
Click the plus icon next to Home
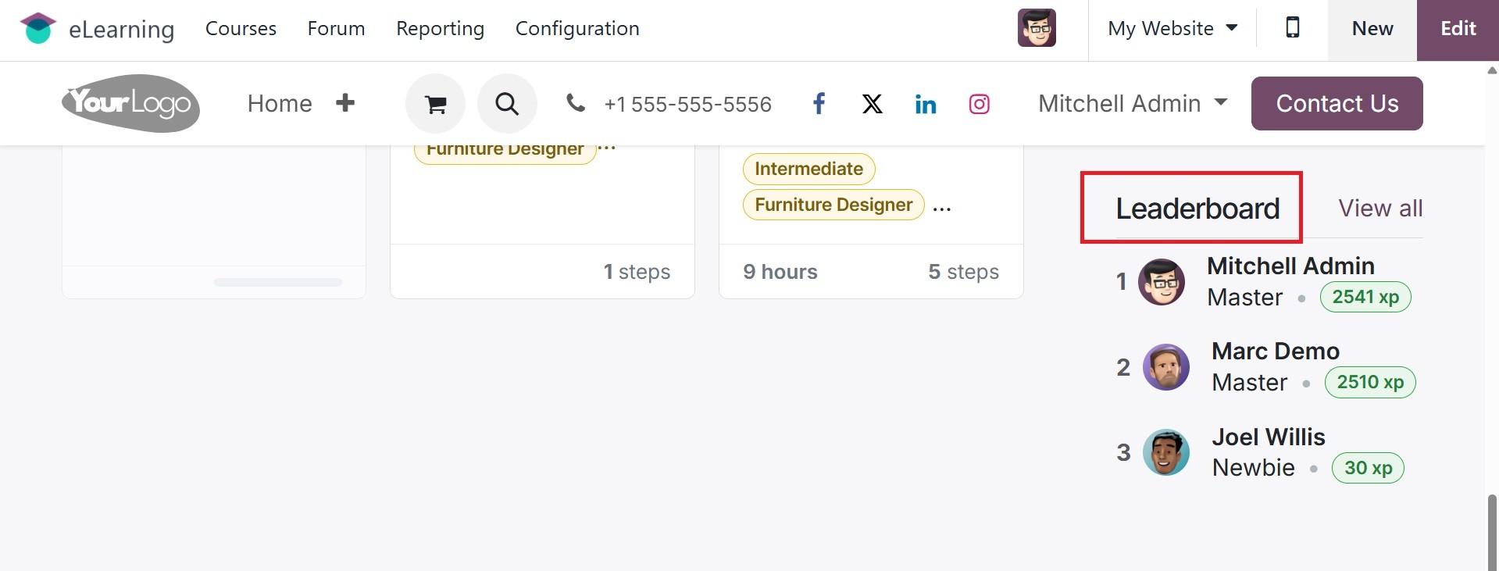click(345, 103)
